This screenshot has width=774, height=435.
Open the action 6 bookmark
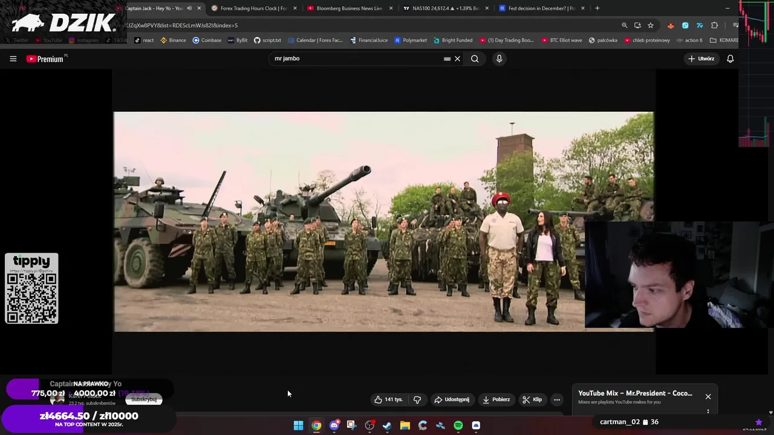click(x=689, y=40)
